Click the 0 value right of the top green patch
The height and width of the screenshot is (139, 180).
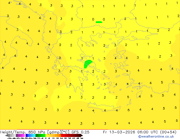pyautogui.click(x=104, y=19)
